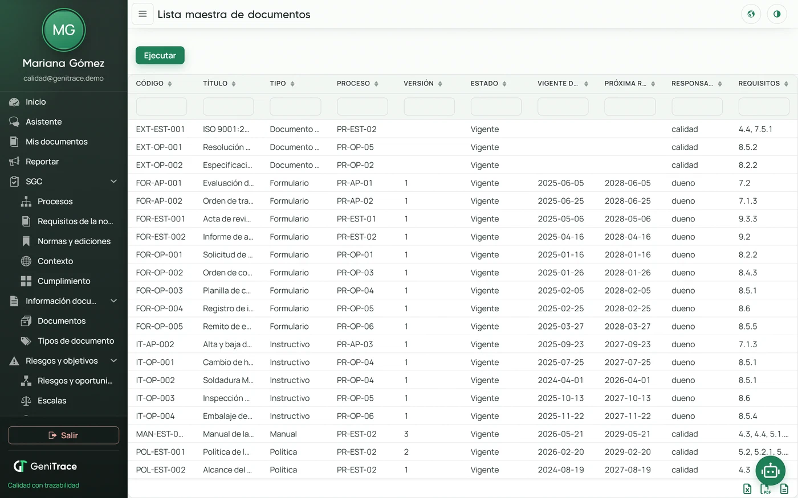
Task: Click the Cumplimiento grid icon
Action: pyautogui.click(x=26, y=281)
